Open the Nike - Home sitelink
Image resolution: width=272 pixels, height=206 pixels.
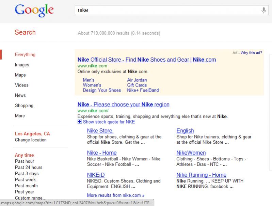click(x=102, y=153)
